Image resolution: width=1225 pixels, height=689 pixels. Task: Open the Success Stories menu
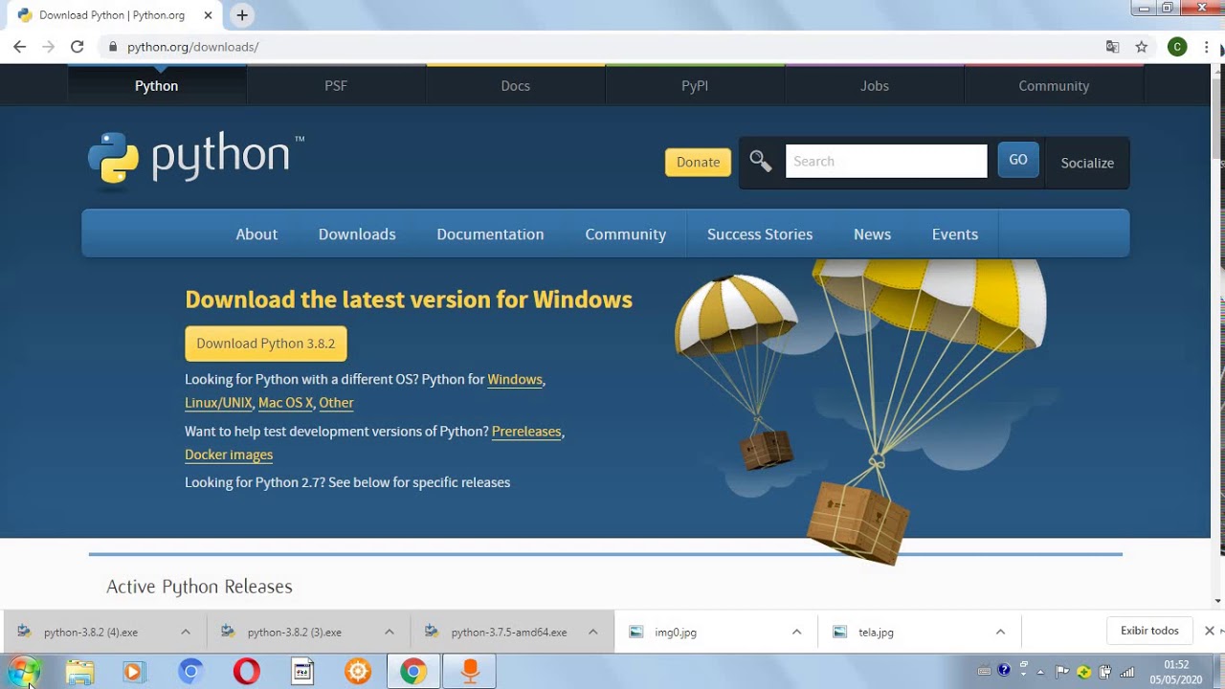pos(760,234)
